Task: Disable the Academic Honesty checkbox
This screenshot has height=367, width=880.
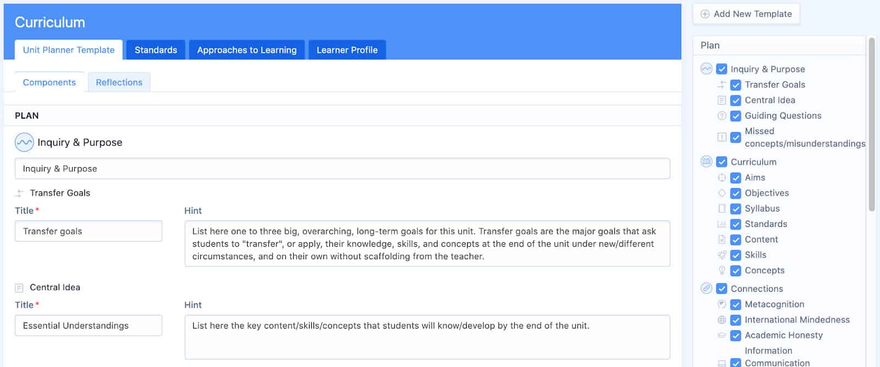Action: [x=735, y=336]
